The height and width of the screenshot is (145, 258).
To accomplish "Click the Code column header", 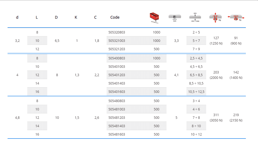I will (x=115, y=17).
